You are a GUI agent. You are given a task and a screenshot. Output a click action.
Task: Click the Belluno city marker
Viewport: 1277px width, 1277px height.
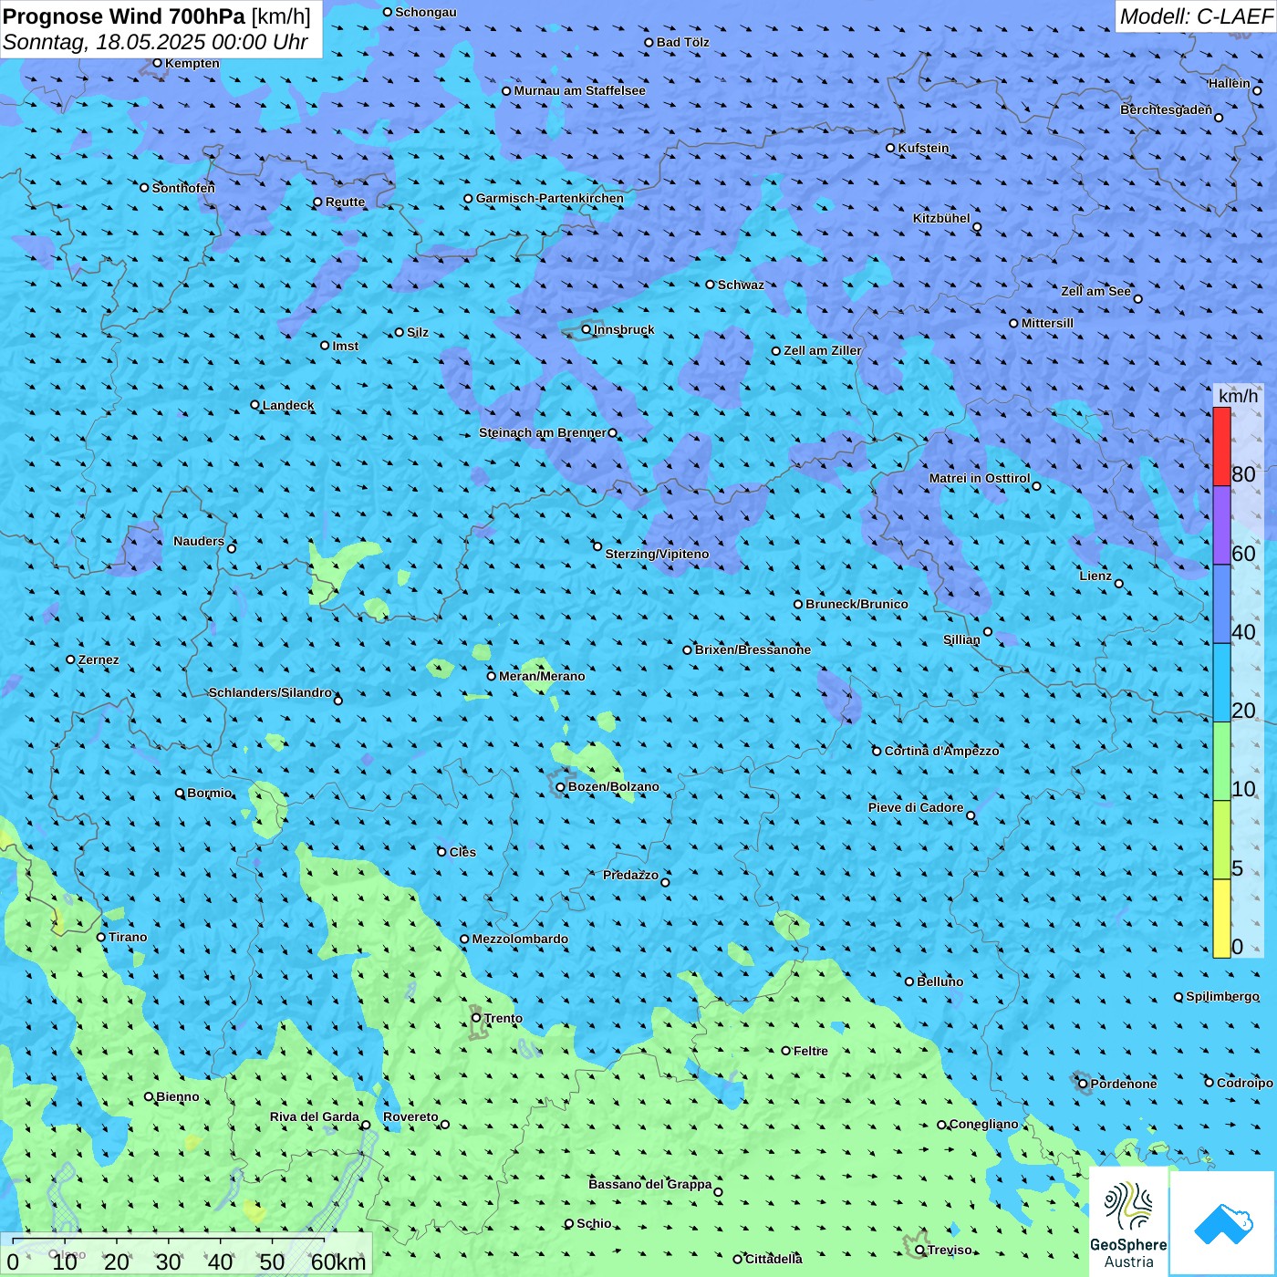(909, 981)
